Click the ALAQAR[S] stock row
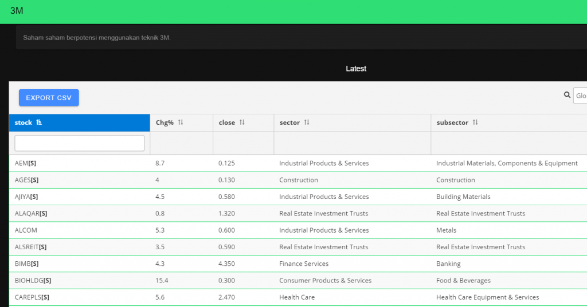The width and height of the screenshot is (587, 307). [31, 213]
